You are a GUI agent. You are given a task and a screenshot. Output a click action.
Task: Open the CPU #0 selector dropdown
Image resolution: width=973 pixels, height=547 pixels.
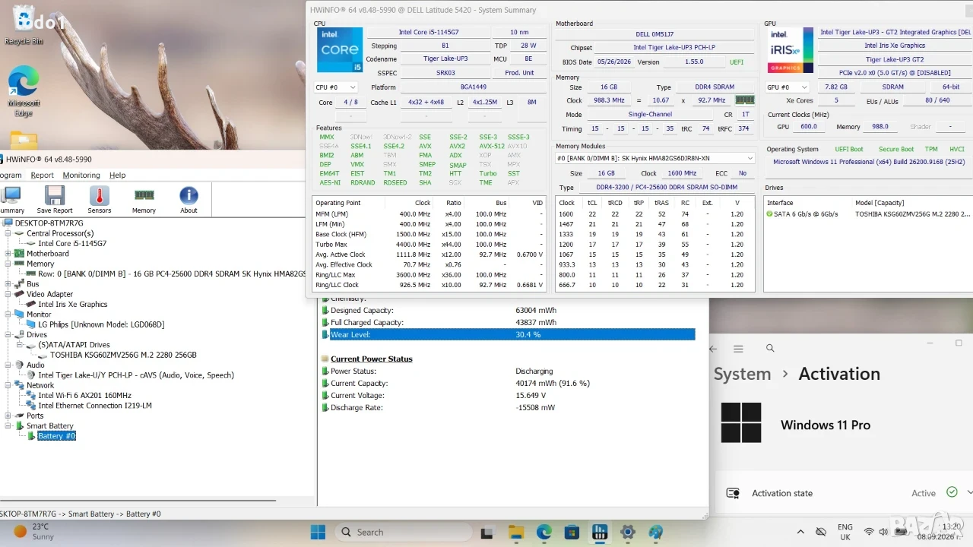pyautogui.click(x=336, y=87)
